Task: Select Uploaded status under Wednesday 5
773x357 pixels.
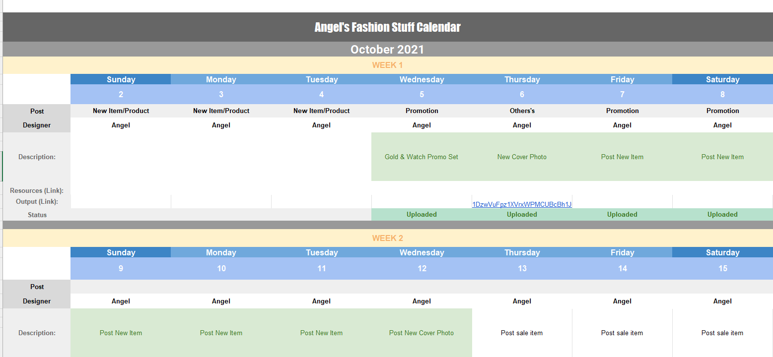Action: pos(422,214)
